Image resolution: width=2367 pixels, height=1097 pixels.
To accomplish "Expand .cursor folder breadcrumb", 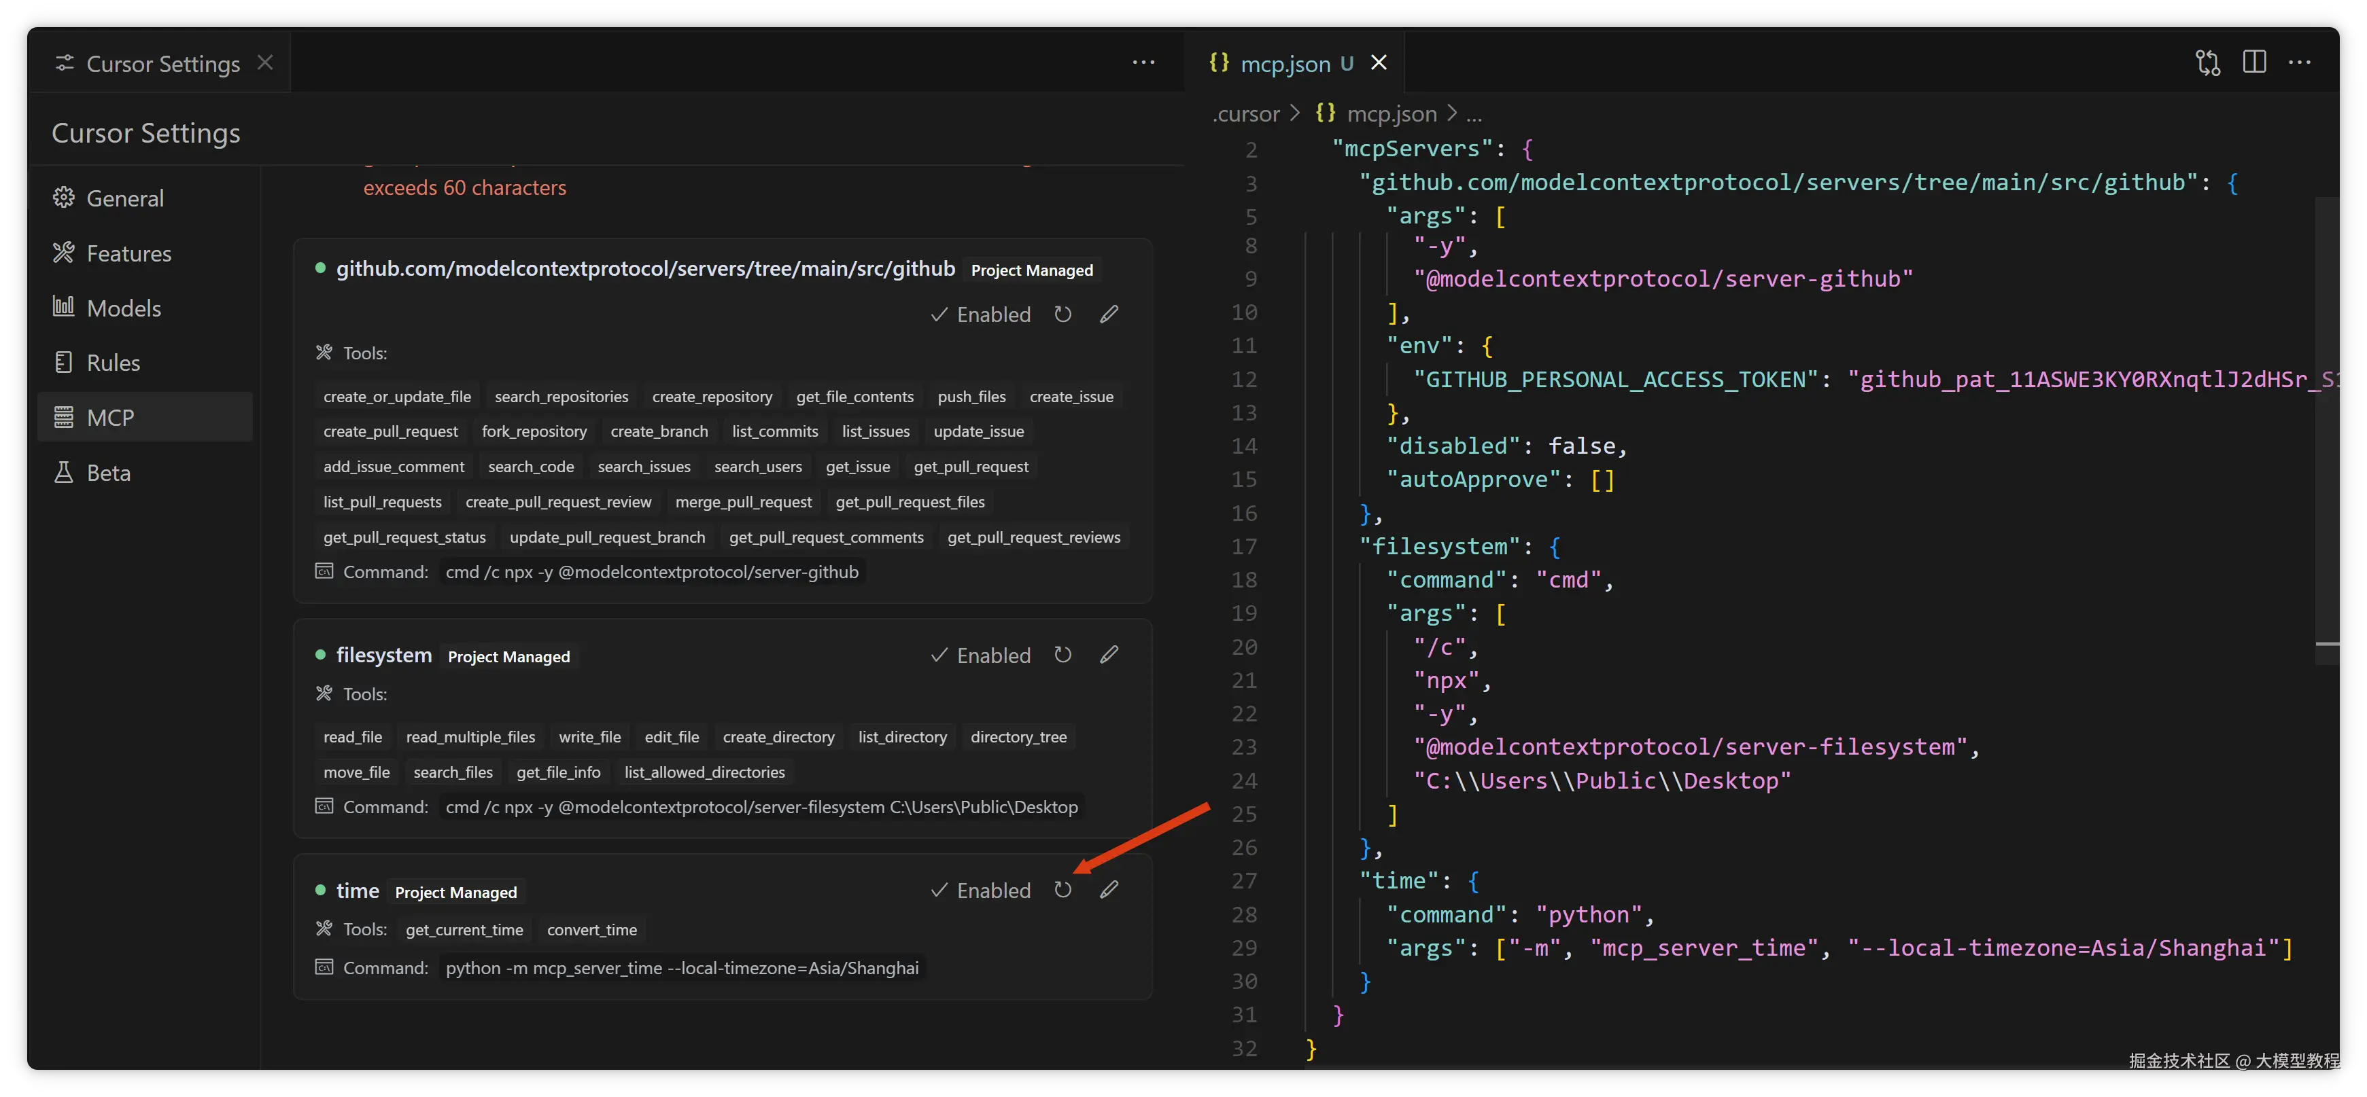I will coord(1245,114).
